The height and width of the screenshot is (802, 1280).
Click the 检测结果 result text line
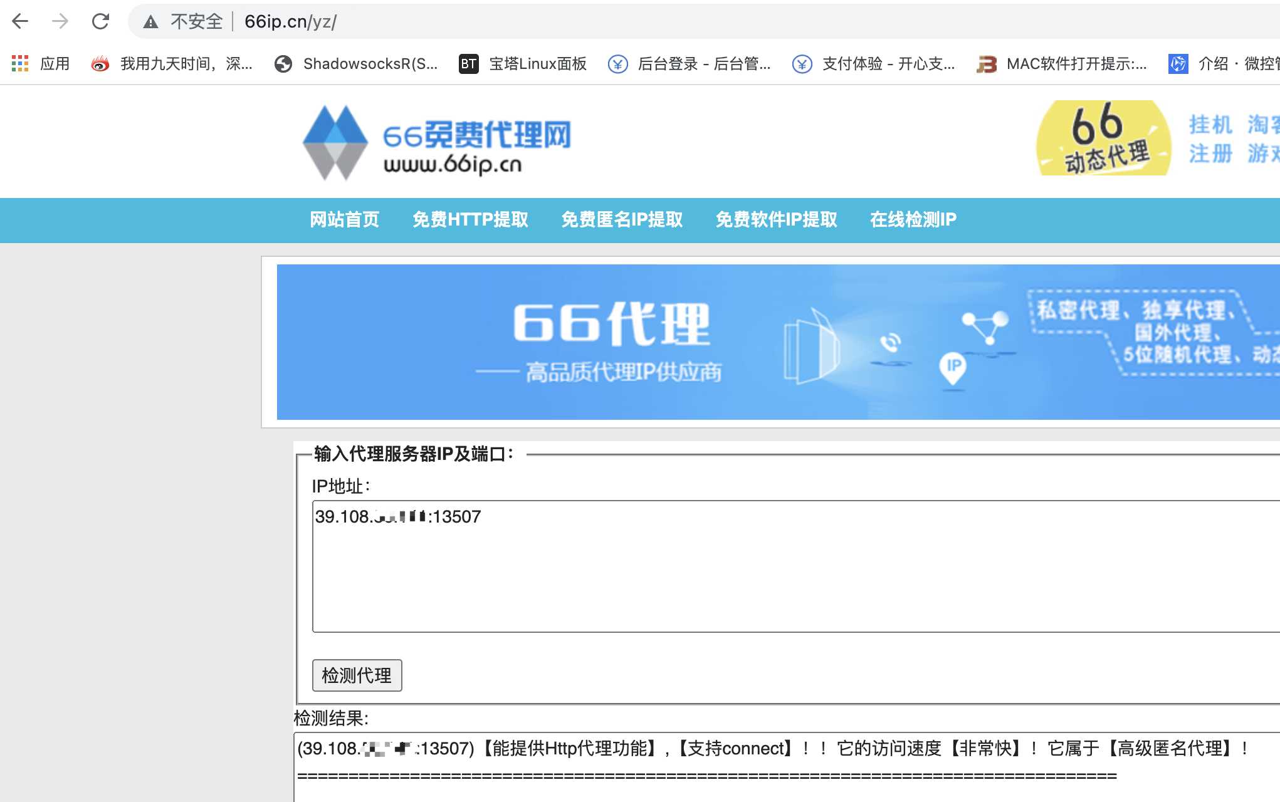[x=773, y=748]
